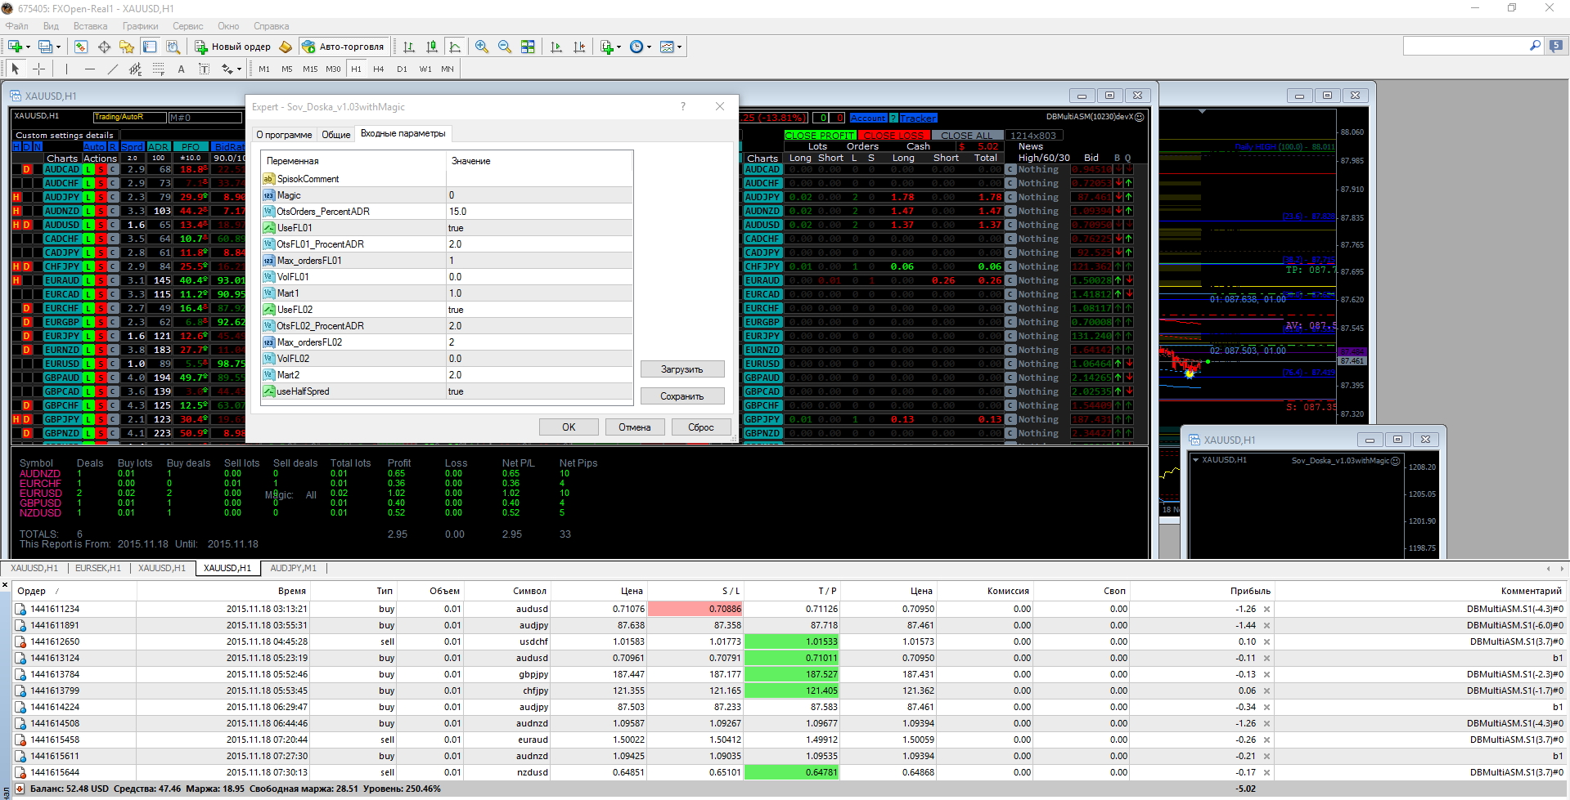1570x800 pixels.
Task: Show the Data Window crosshair-circle icon
Action: pos(104,47)
